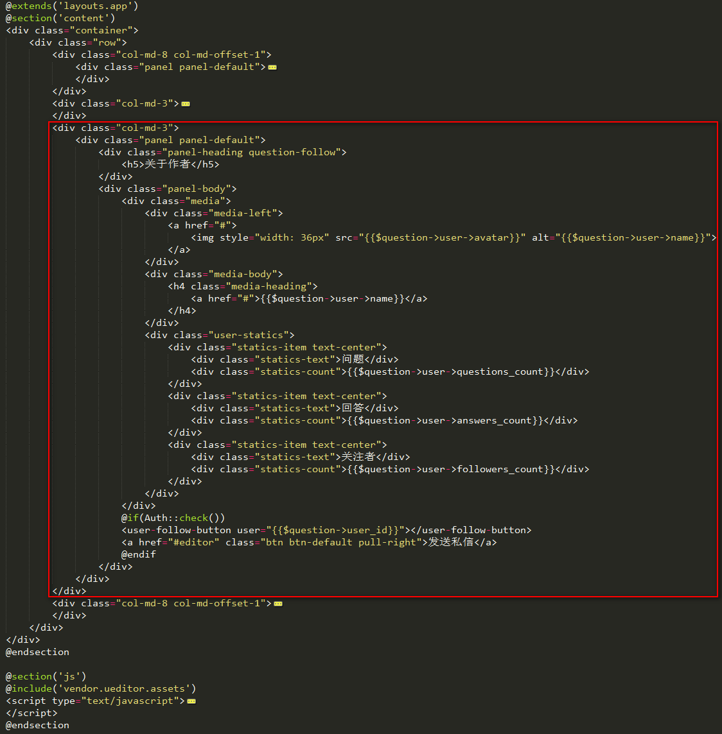The width and height of the screenshot is (722, 734).
Task: Click the 发送私信 link text
Action: [x=451, y=542]
